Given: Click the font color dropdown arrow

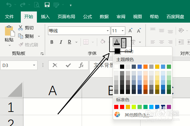Looking at the screenshot, I should 124,42.
